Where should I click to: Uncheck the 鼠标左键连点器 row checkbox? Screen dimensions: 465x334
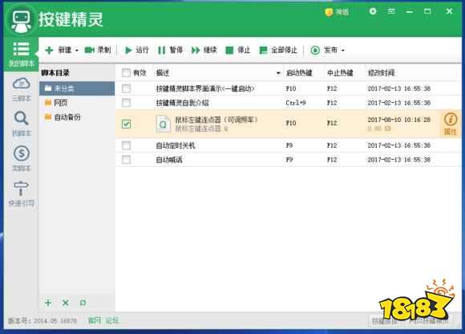tap(126, 124)
